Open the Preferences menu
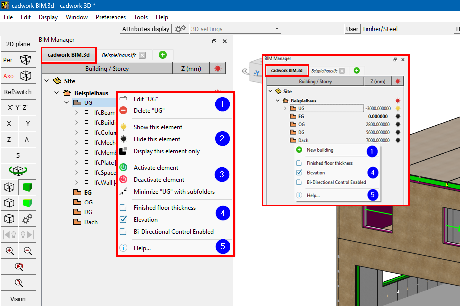 coord(111,17)
